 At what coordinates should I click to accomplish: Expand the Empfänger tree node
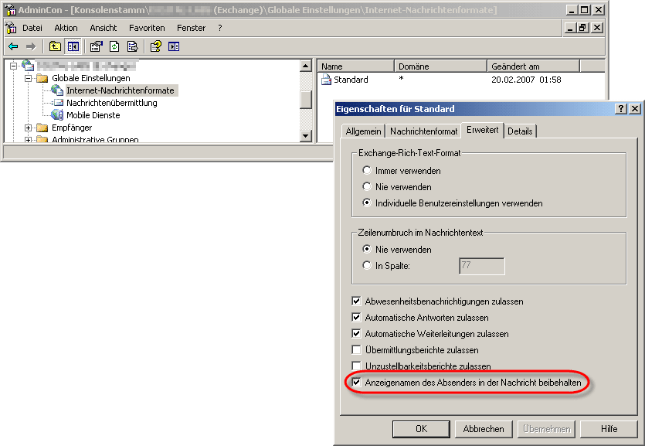[29, 128]
